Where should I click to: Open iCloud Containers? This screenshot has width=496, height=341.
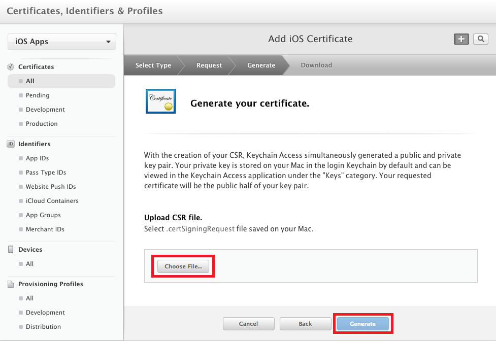52,200
